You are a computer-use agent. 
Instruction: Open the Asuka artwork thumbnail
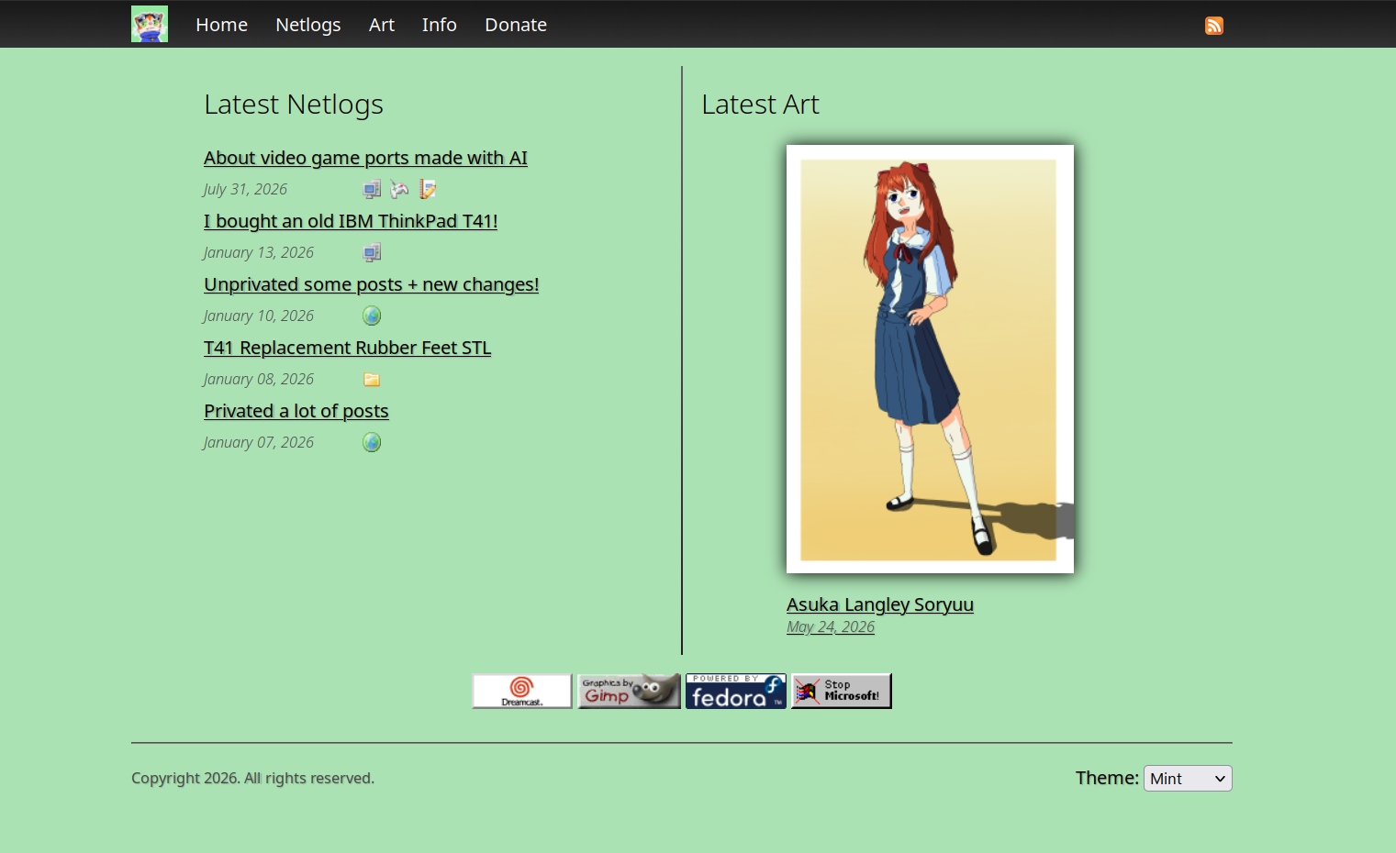[x=930, y=360]
